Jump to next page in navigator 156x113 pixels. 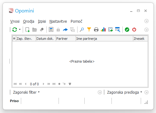tap(49, 84)
